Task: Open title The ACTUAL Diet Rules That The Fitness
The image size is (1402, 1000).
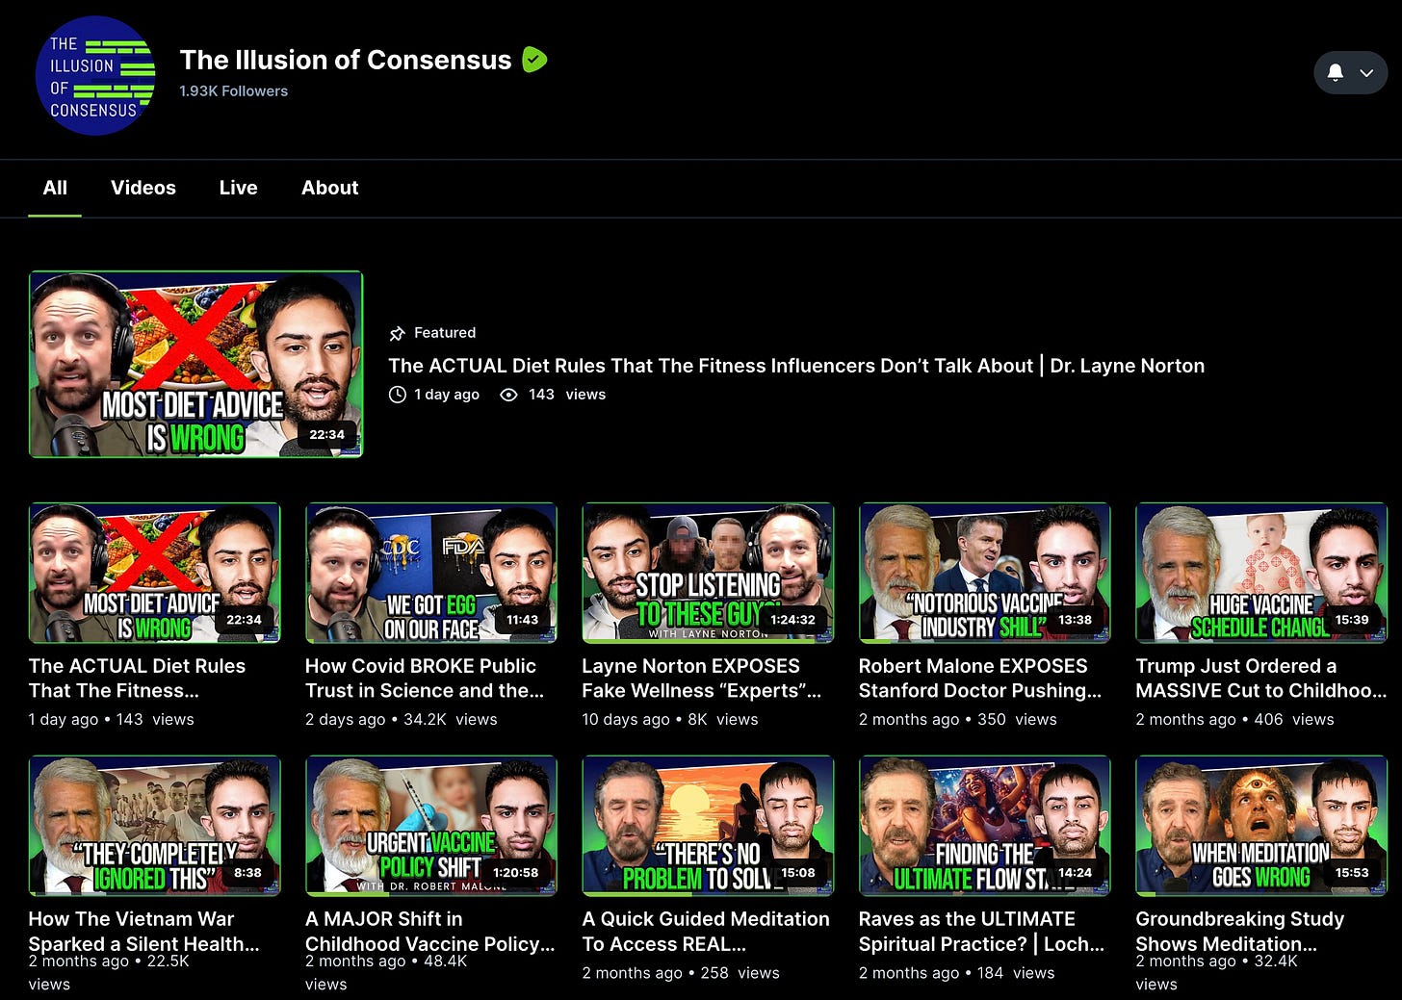Action: click(x=137, y=679)
